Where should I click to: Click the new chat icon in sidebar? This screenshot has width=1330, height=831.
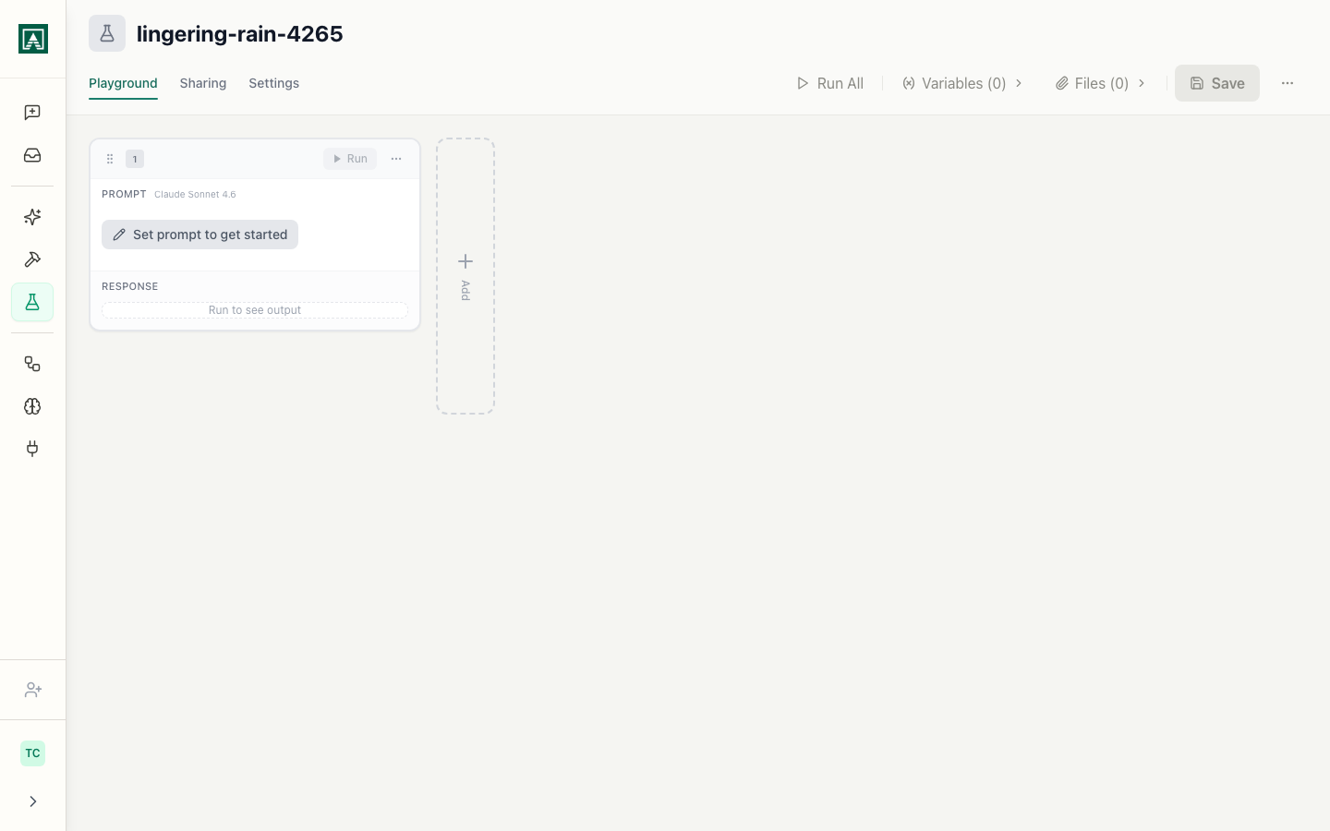point(32,113)
